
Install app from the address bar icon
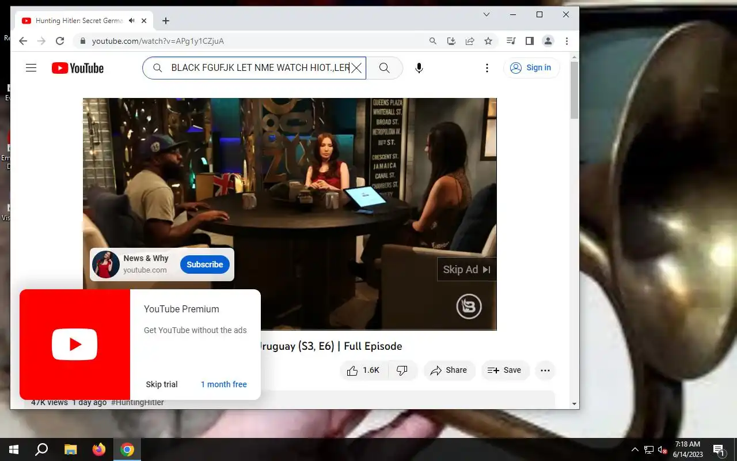(451, 41)
